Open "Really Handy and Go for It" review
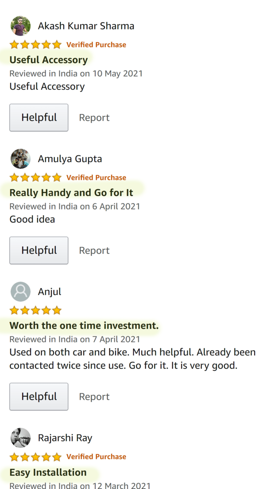 71,192
